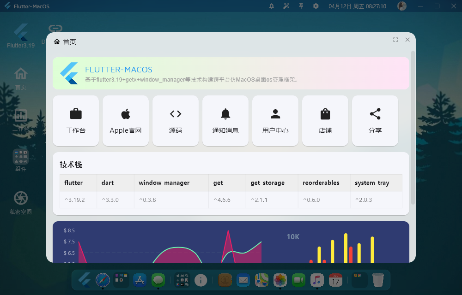Toggle fullscreen on the 首页 window
The width and height of the screenshot is (462, 295).
(395, 40)
